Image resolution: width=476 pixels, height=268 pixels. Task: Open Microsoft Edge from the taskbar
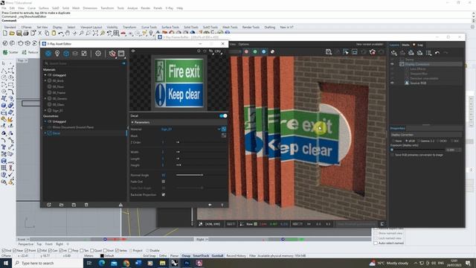(101, 263)
